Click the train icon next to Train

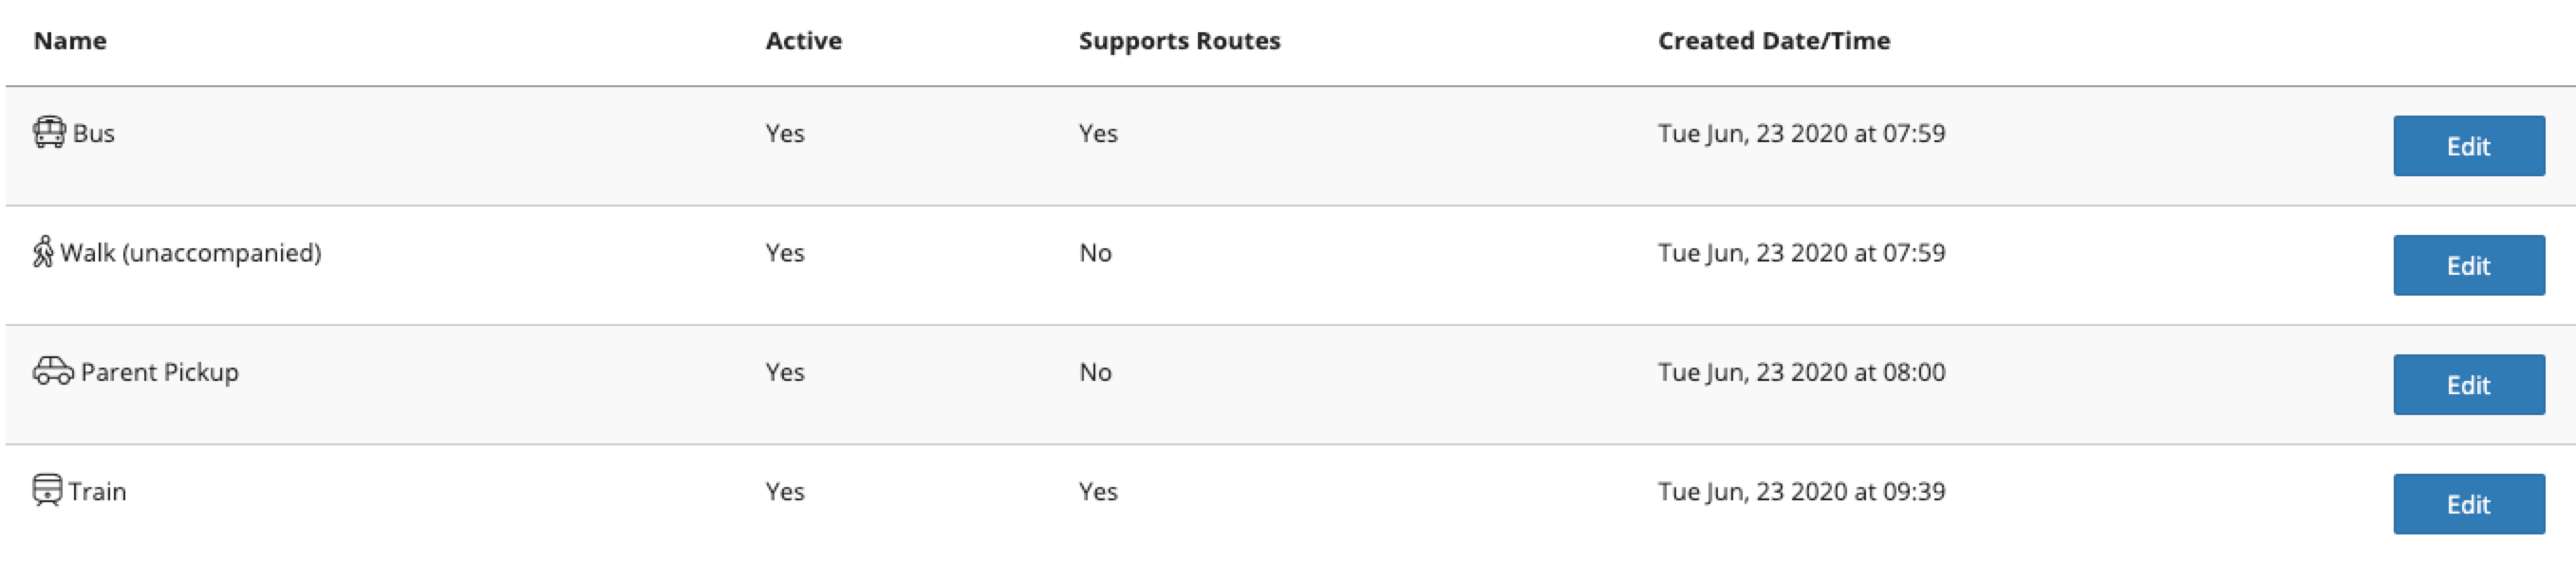(47, 490)
